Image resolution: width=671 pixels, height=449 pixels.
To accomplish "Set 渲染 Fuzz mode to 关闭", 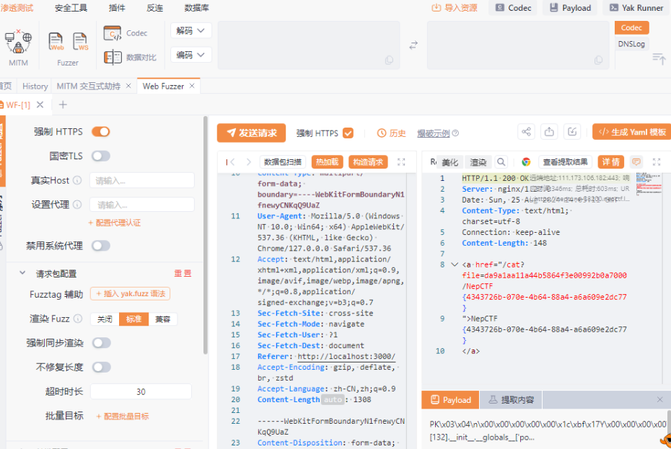I will [x=105, y=319].
